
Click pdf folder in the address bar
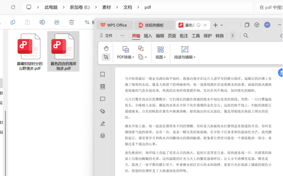coord(148,7)
